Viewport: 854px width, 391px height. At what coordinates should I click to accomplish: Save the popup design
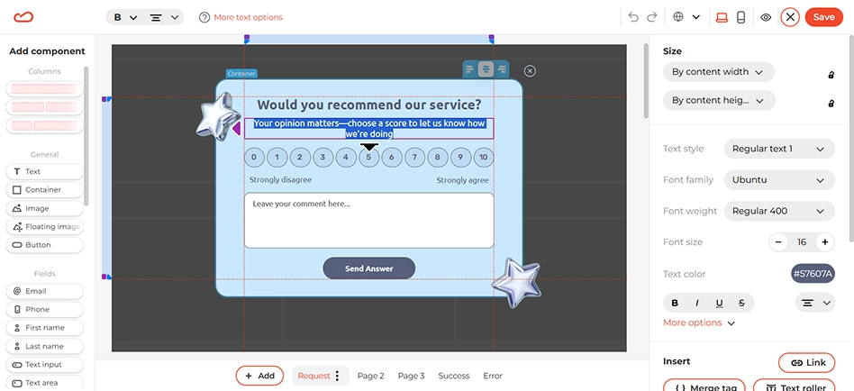823,17
